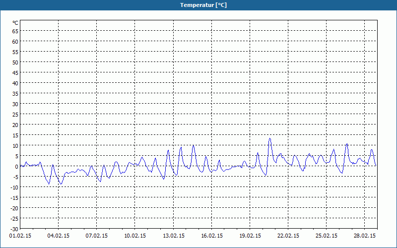Click the 04.02.15 date label
Screen dimensions: 397x248
click(59, 236)
